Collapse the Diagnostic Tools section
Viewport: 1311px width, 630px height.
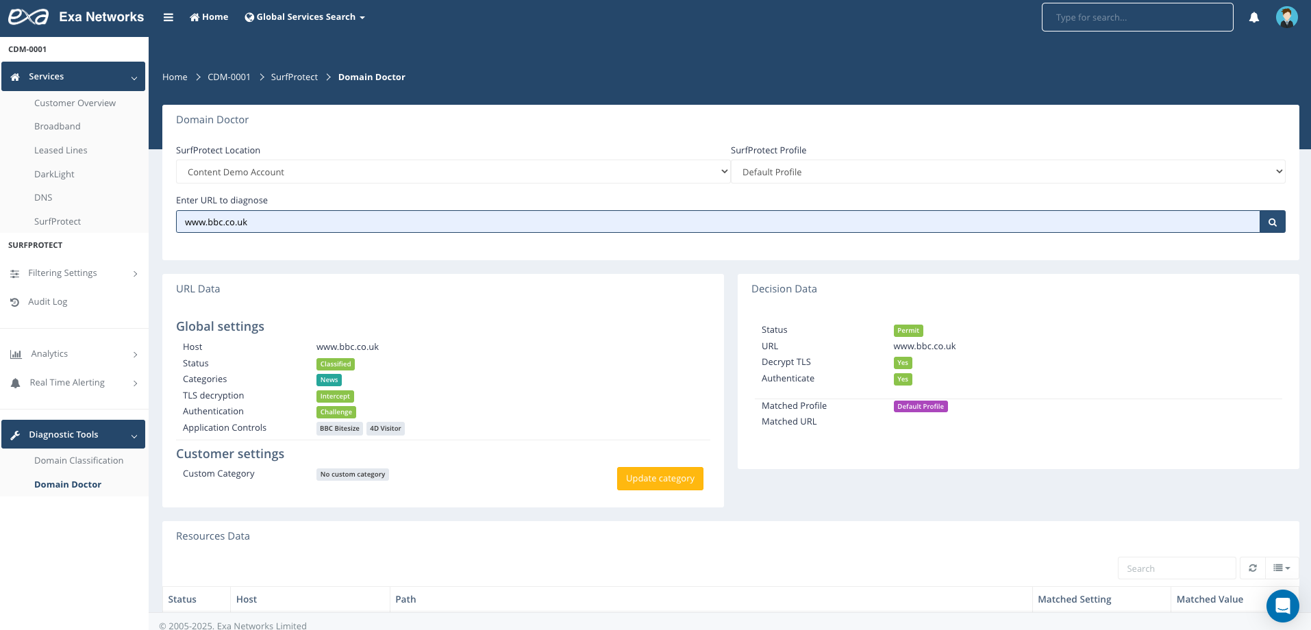click(73, 435)
